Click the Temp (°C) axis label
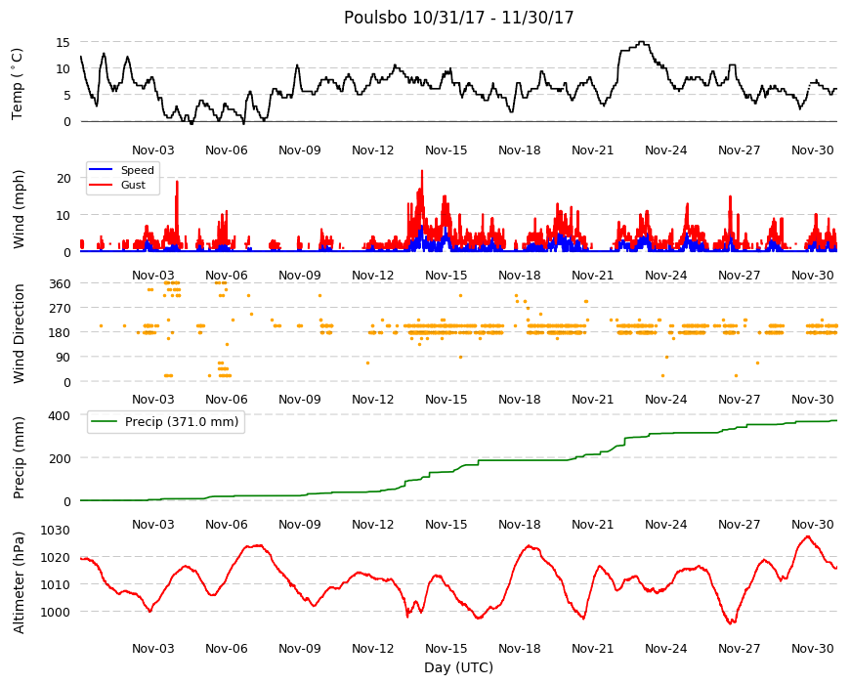850x684 pixels. [18, 84]
